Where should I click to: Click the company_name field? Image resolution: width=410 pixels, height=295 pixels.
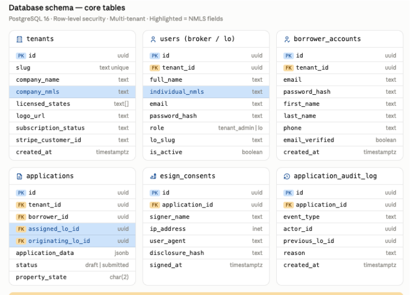pyautogui.click(x=73, y=80)
